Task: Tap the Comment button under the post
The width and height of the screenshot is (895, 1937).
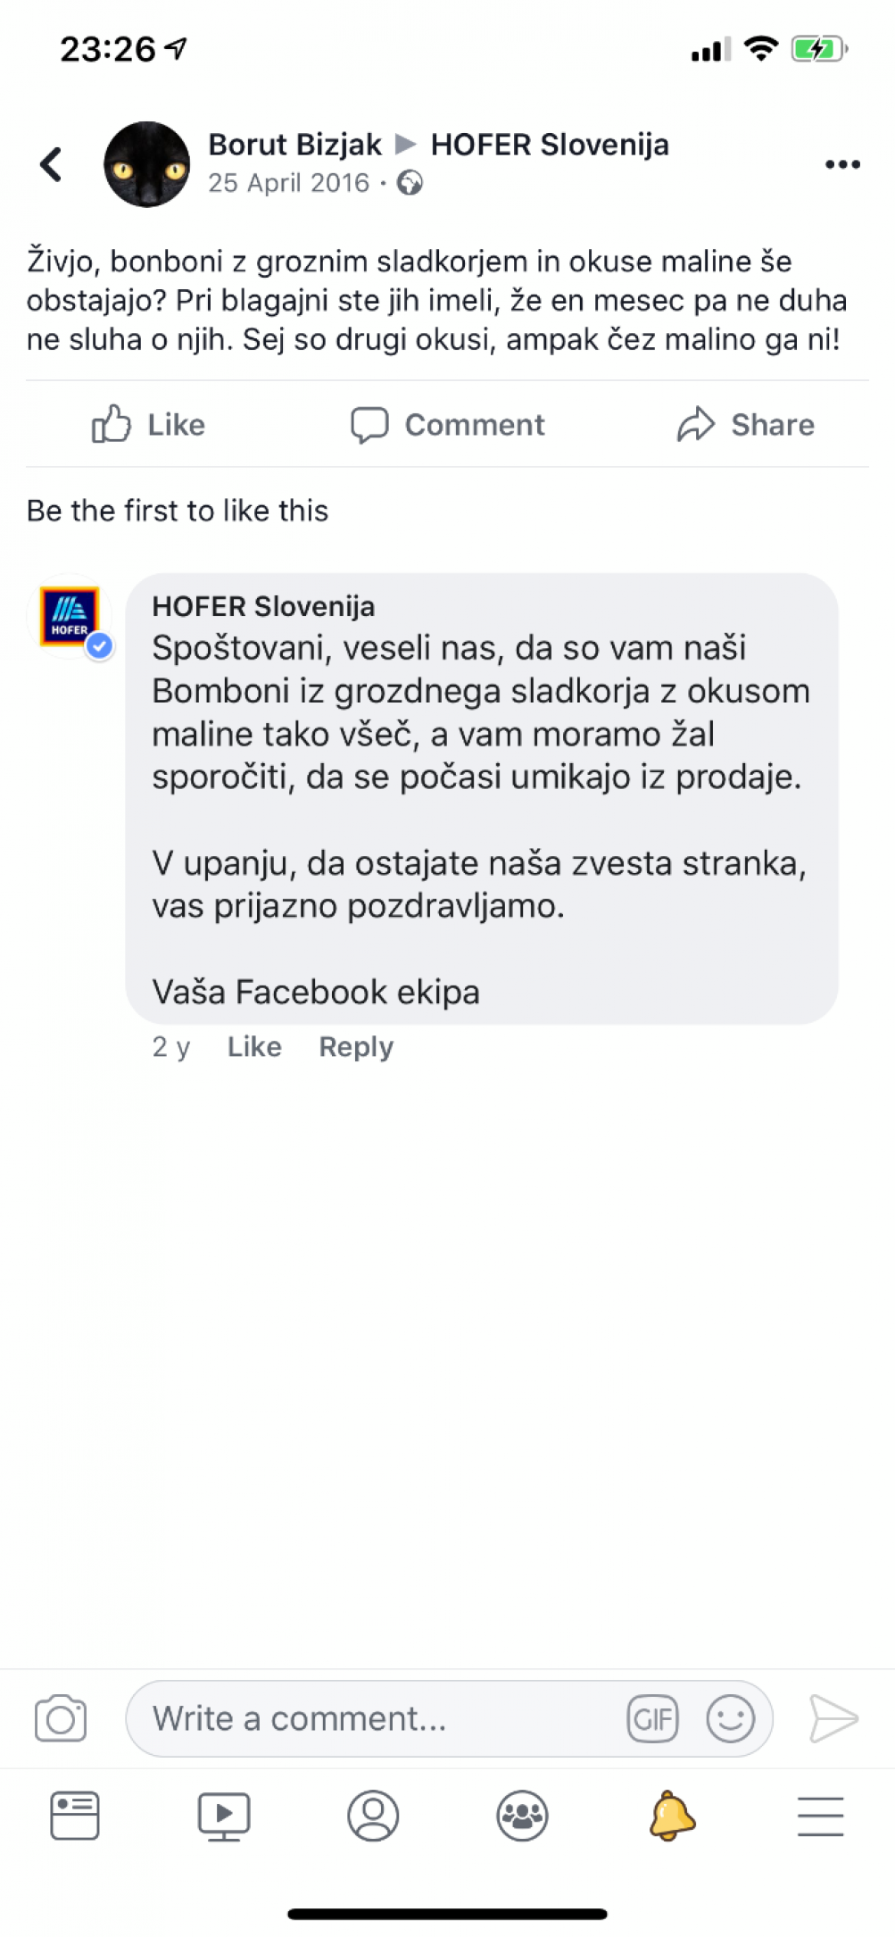Action: coord(447,424)
